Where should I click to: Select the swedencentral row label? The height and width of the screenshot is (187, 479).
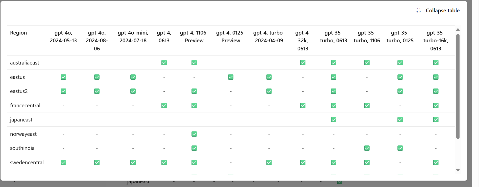coord(27,163)
